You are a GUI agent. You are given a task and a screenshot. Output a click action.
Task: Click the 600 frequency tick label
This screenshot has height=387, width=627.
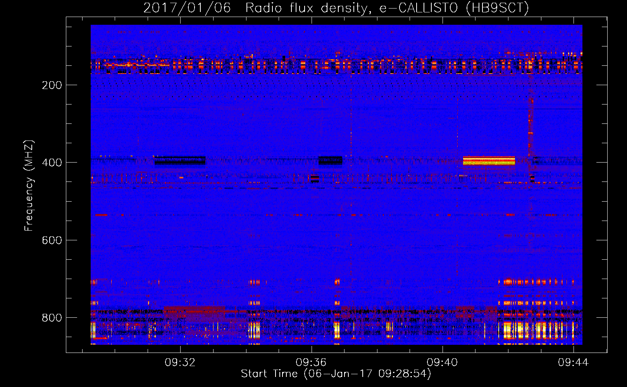52,240
